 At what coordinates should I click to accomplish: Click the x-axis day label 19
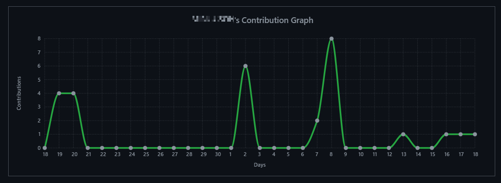[x=60, y=154]
